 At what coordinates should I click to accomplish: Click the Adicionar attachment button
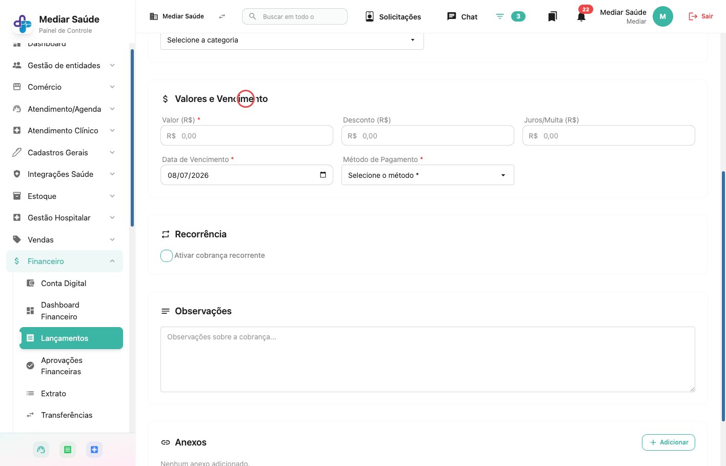tap(668, 442)
